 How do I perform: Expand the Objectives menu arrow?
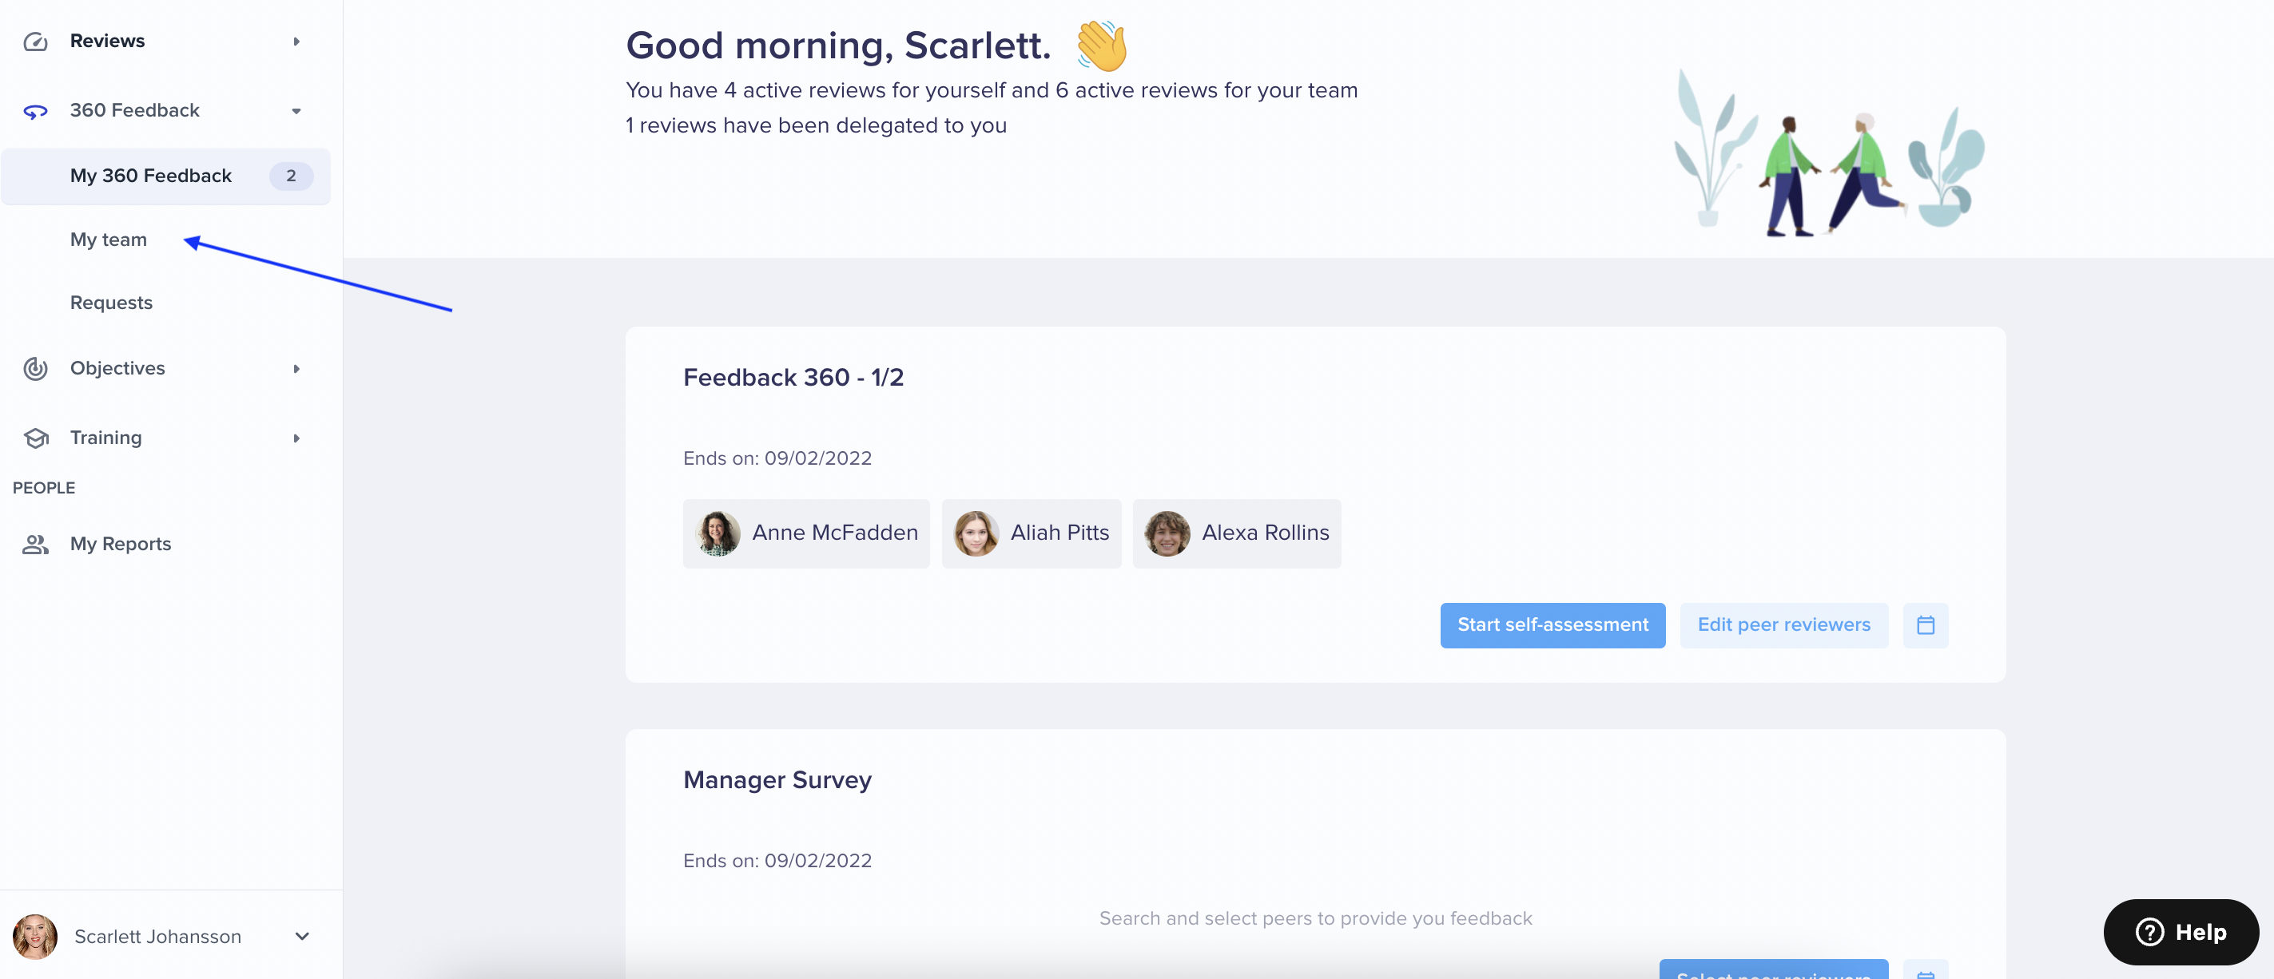tap(296, 369)
